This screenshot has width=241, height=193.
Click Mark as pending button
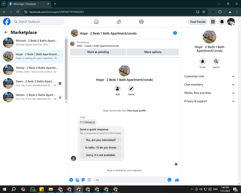pos(98,52)
